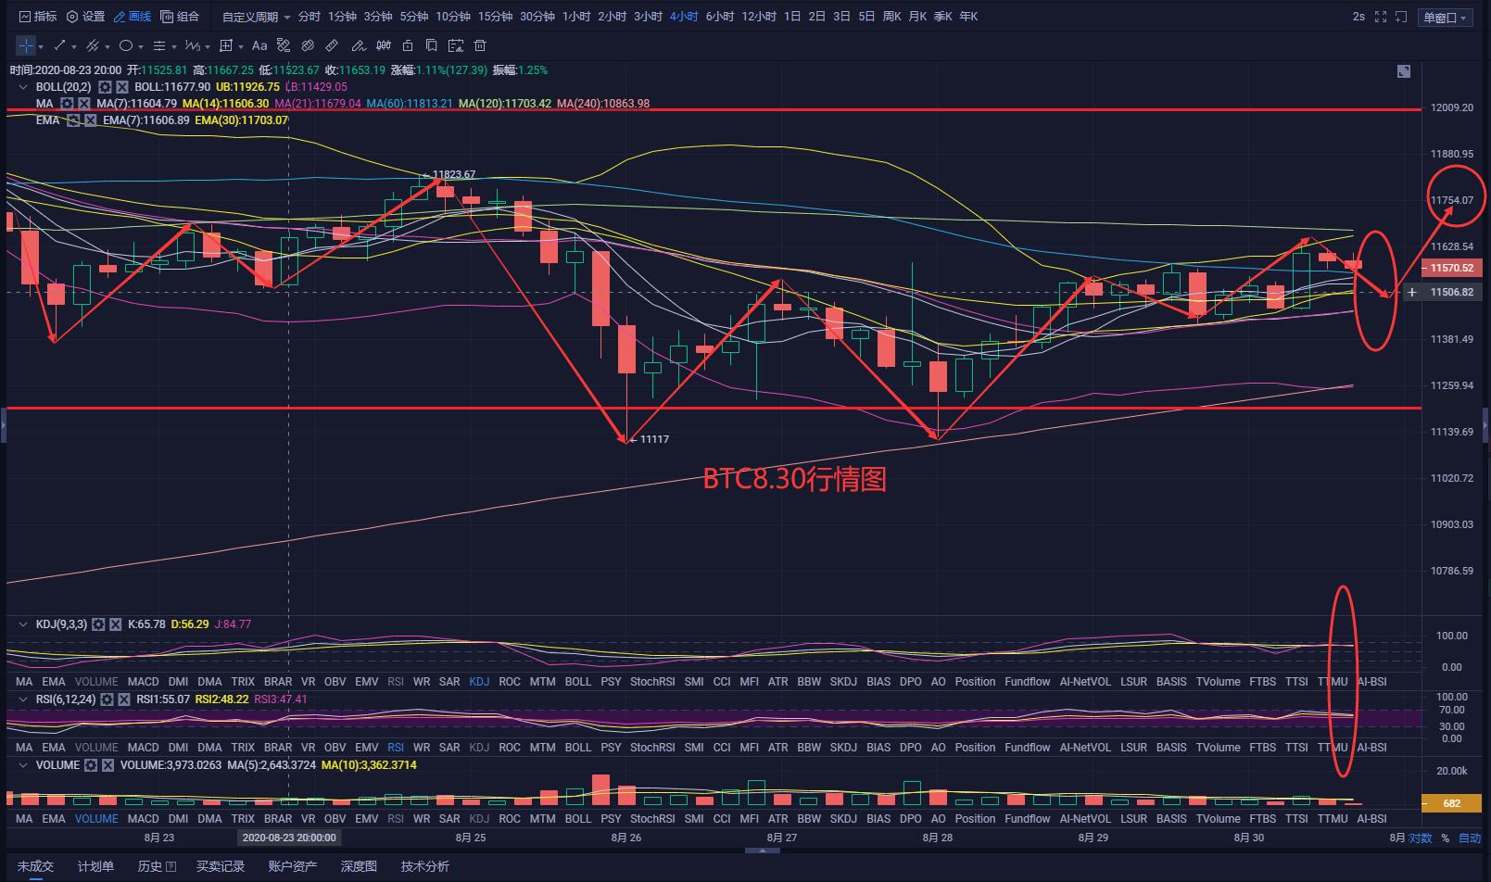Switch to the 未成交 open orders tab

35,866
